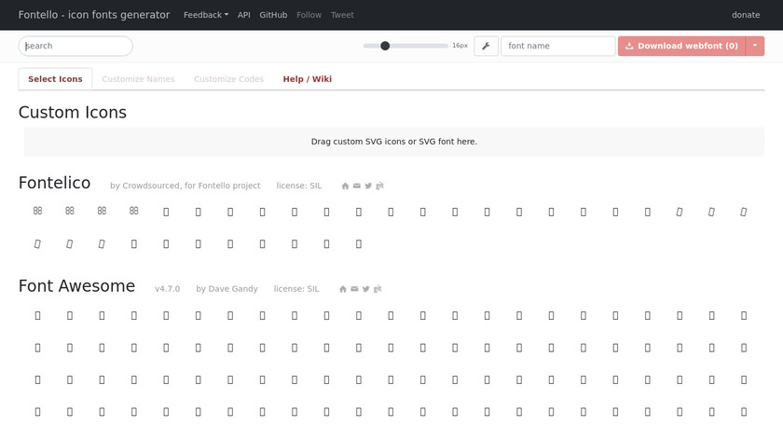Switch to the Customize Codes tab
783x440 pixels.
click(x=228, y=79)
